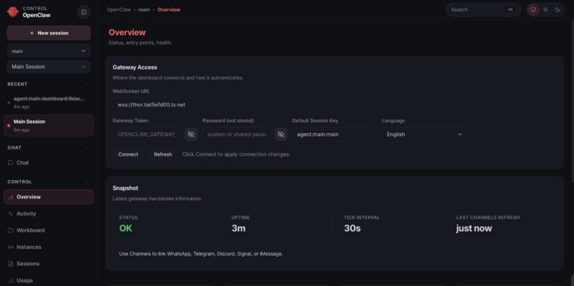574x286 pixels.
Task: Click the Usage chart icon
Action: [11, 280]
